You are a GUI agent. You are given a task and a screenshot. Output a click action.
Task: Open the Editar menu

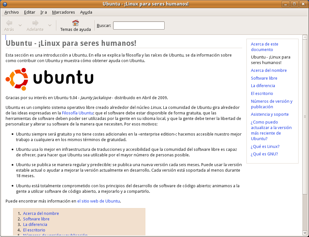[x=30, y=12]
